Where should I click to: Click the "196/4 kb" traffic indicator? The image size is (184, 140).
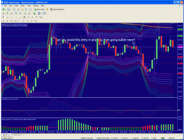(171, 138)
